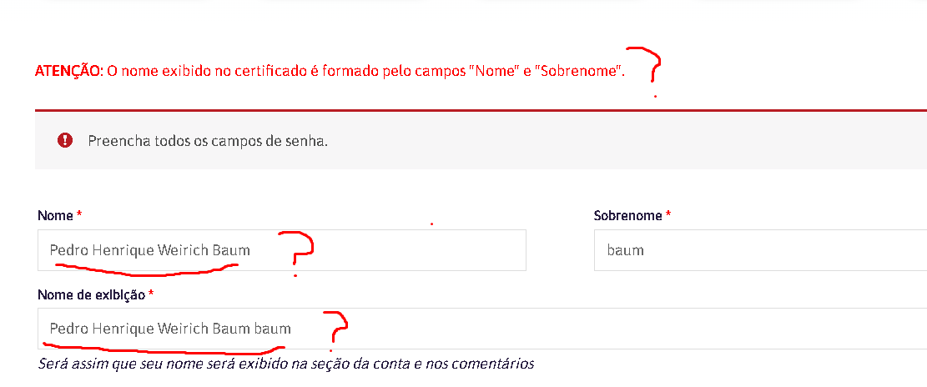Click the required asterisk next to Nome label
This screenshot has height=387, width=927.
78,216
